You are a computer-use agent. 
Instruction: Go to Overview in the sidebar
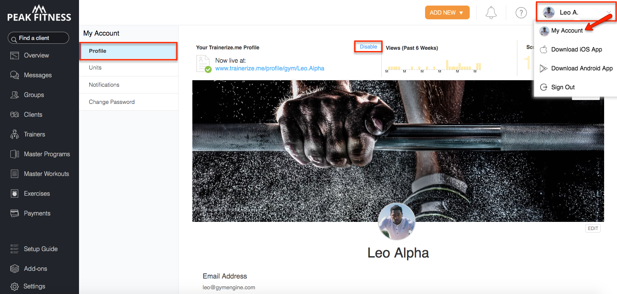click(36, 55)
